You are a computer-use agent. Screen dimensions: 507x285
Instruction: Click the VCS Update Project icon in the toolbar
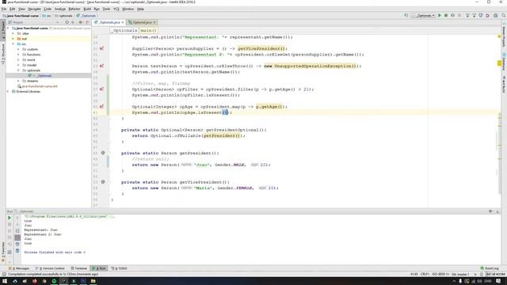point(467,16)
